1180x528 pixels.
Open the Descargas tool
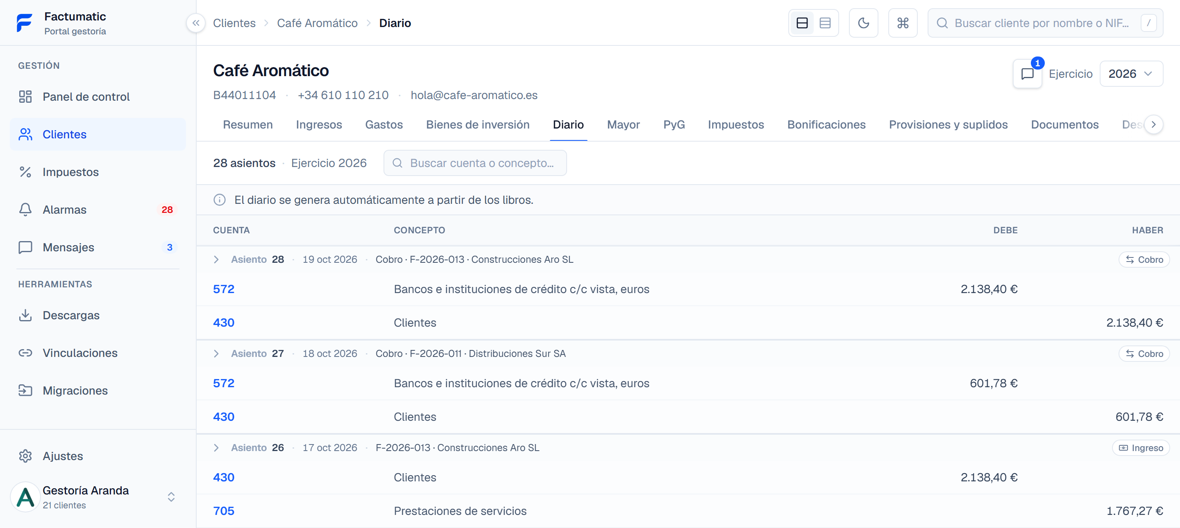(98, 315)
